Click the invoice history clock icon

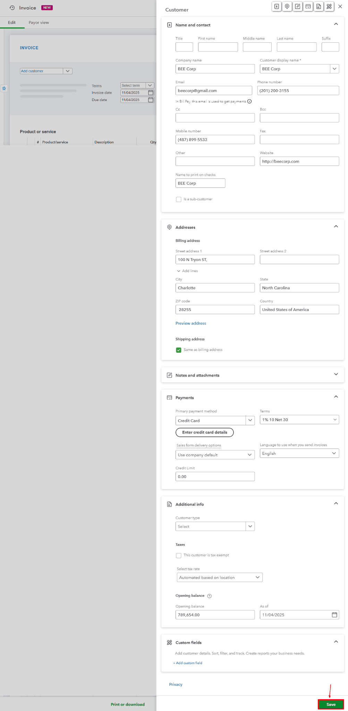(x=12, y=8)
